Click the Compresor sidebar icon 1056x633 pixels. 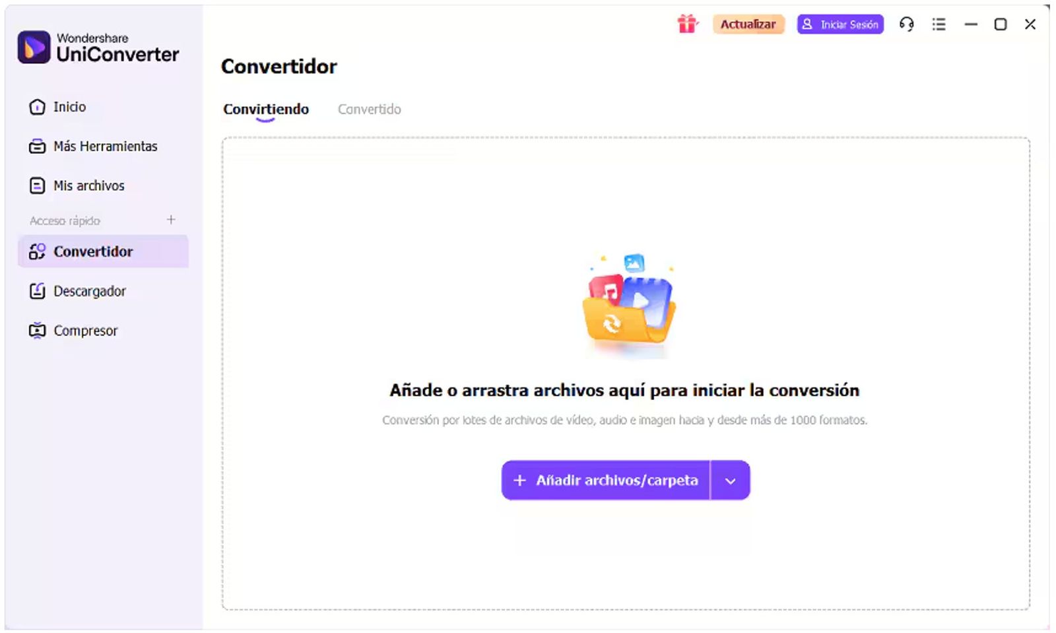point(38,331)
